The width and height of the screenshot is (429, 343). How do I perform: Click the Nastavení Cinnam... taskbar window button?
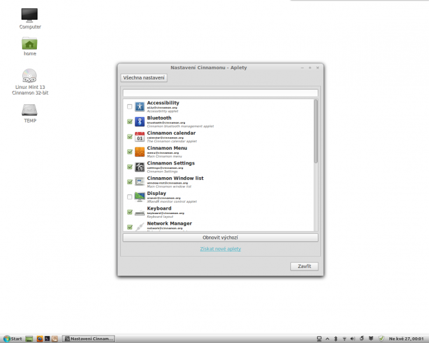pos(88,339)
